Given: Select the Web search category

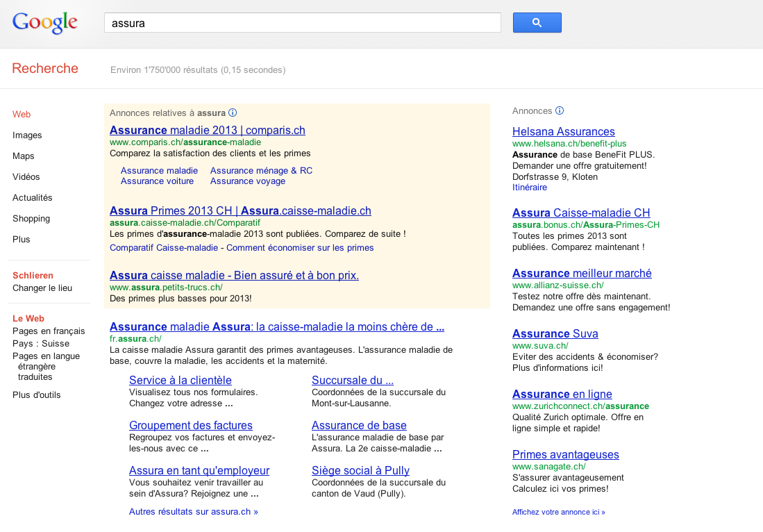Looking at the screenshot, I should pos(22,115).
